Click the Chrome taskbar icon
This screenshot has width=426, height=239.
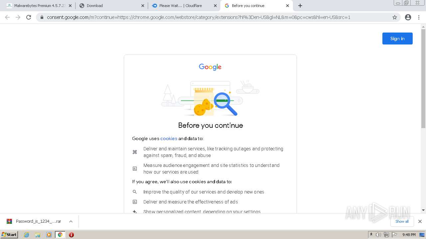click(60, 235)
